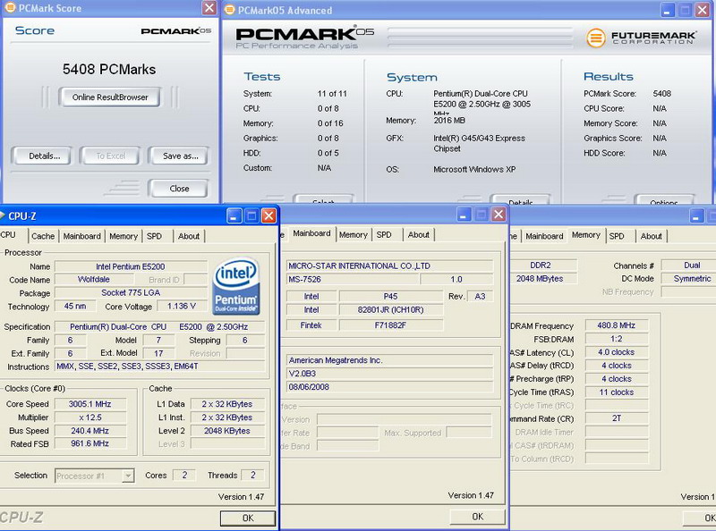The height and width of the screenshot is (531, 716).
Task: Click PCMark Score window title icon
Action: pos(10,8)
